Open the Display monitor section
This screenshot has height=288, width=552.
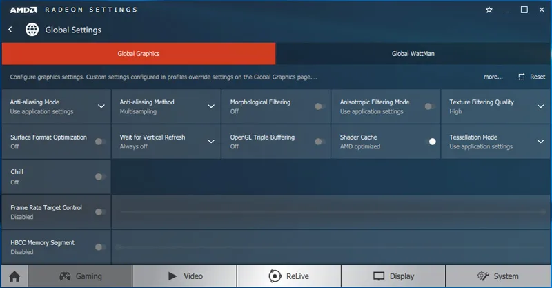(x=393, y=276)
